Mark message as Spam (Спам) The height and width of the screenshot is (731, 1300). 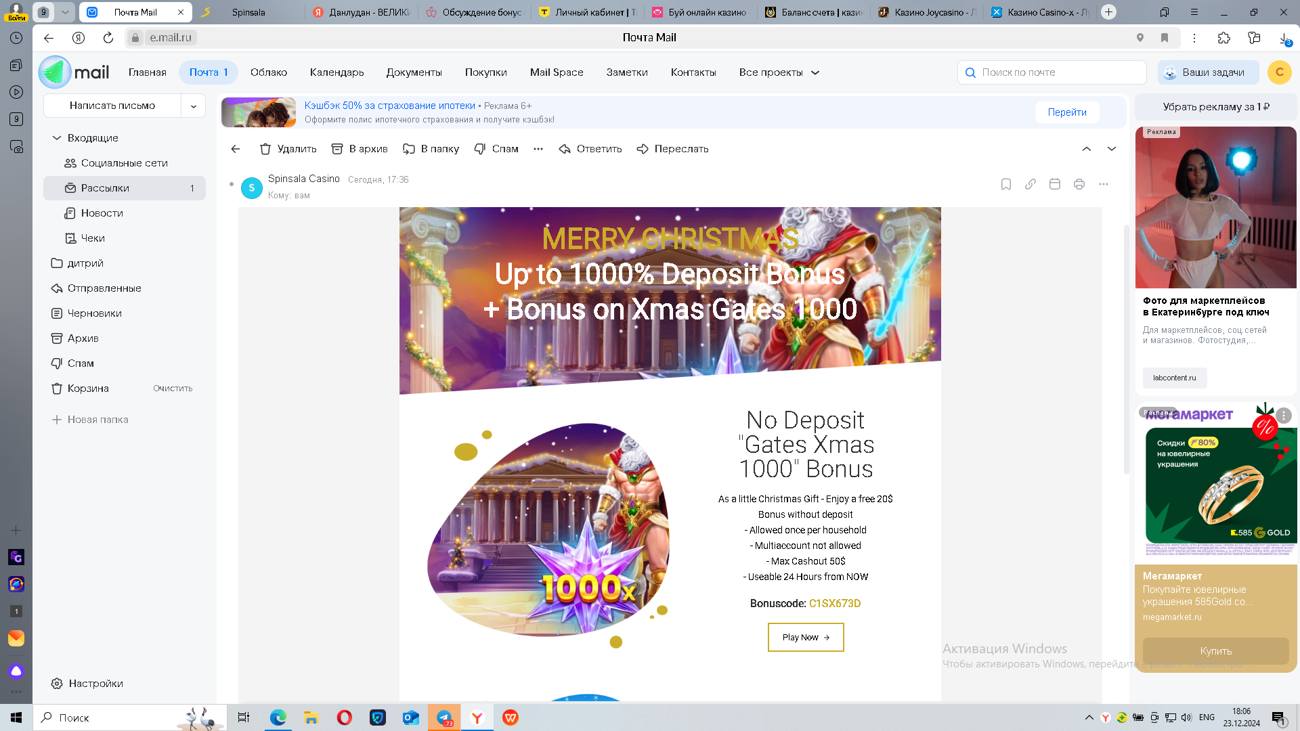[x=496, y=149]
